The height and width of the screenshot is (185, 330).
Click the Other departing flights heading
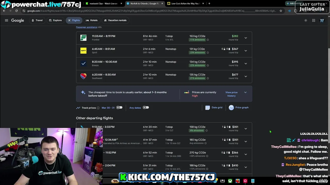tap(94, 118)
